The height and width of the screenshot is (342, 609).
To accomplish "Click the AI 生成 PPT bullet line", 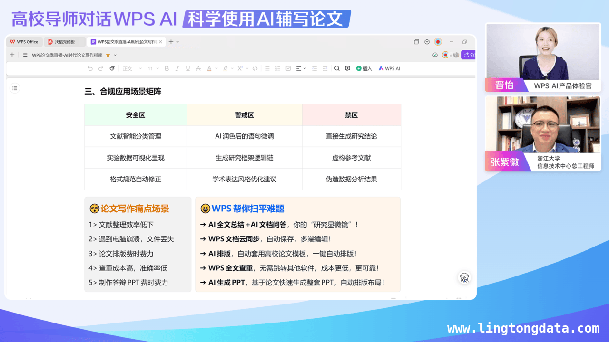I will (292, 282).
